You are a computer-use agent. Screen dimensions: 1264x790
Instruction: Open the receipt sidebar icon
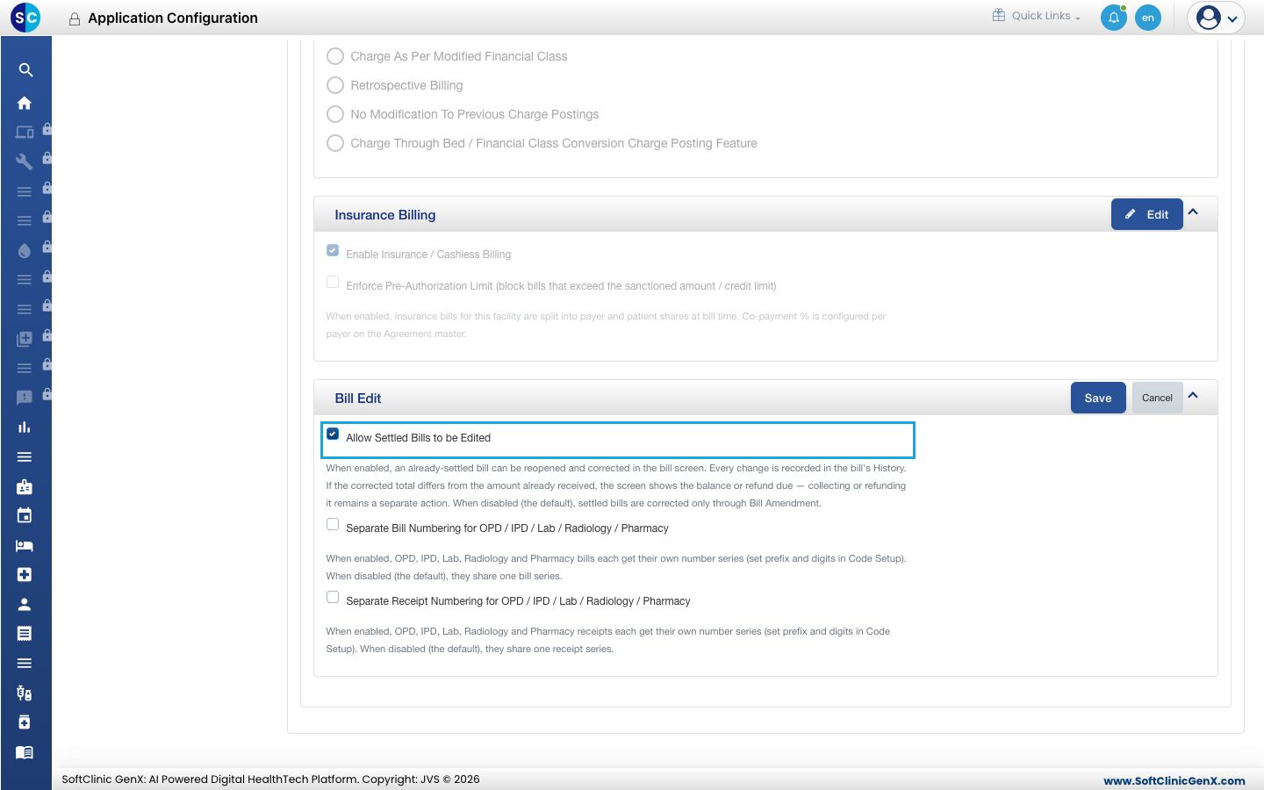point(25,633)
